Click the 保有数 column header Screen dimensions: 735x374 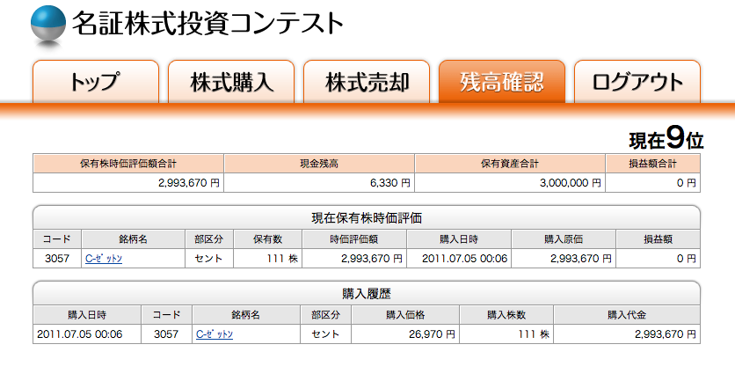(267, 239)
